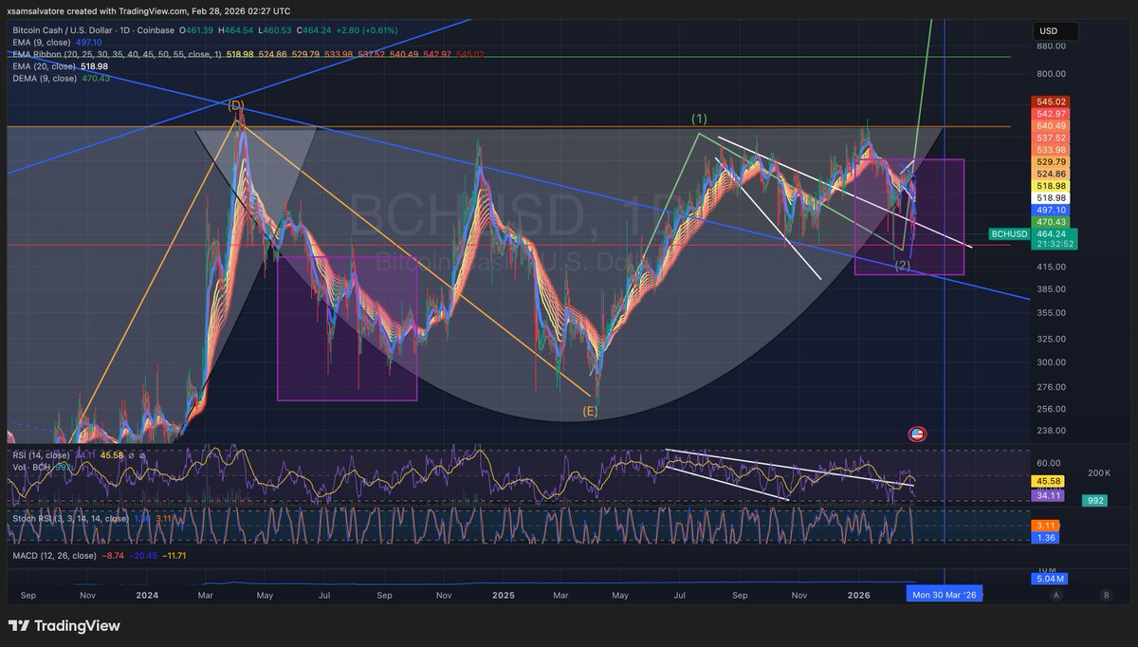The width and height of the screenshot is (1138, 647).
Task: Click the green 470.43 price-axis tag
Action: click(1051, 221)
